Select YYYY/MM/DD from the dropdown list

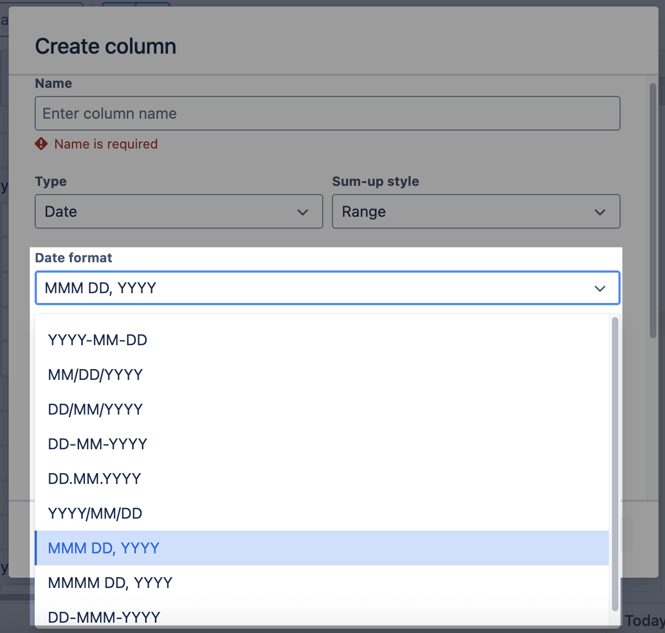95,513
